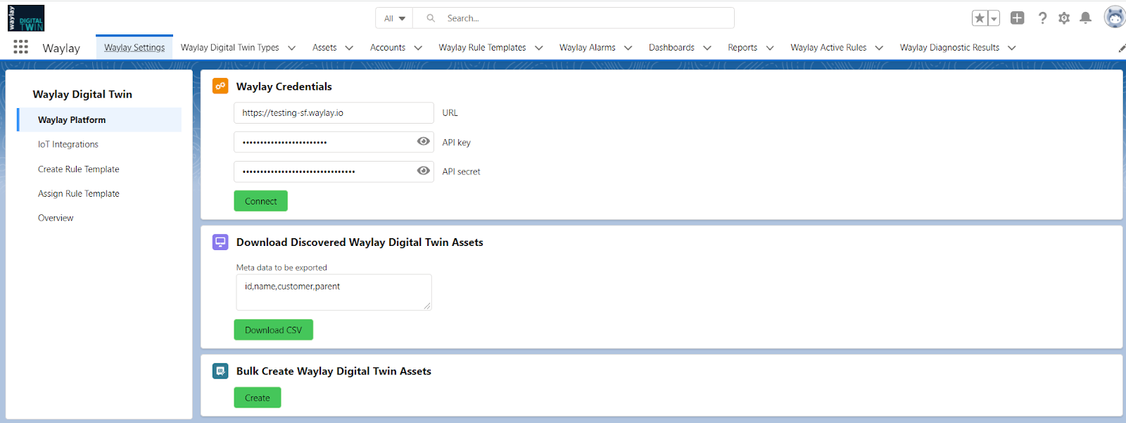1126x423 pixels.
Task: Select Create Rule Template in the sidebar
Action: [x=79, y=169]
